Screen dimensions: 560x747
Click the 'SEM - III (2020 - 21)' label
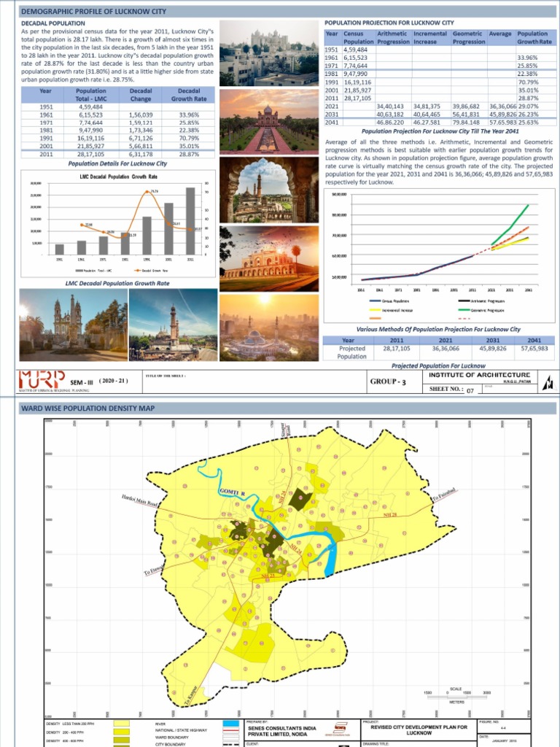pyautogui.click(x=98, y=382)
